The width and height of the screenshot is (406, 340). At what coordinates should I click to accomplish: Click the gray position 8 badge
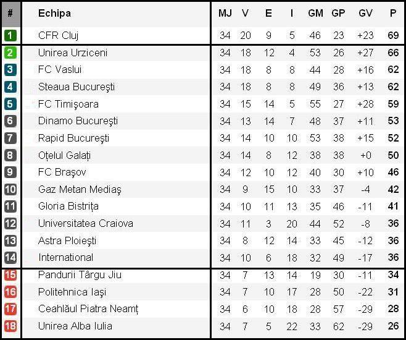[10, 155]
